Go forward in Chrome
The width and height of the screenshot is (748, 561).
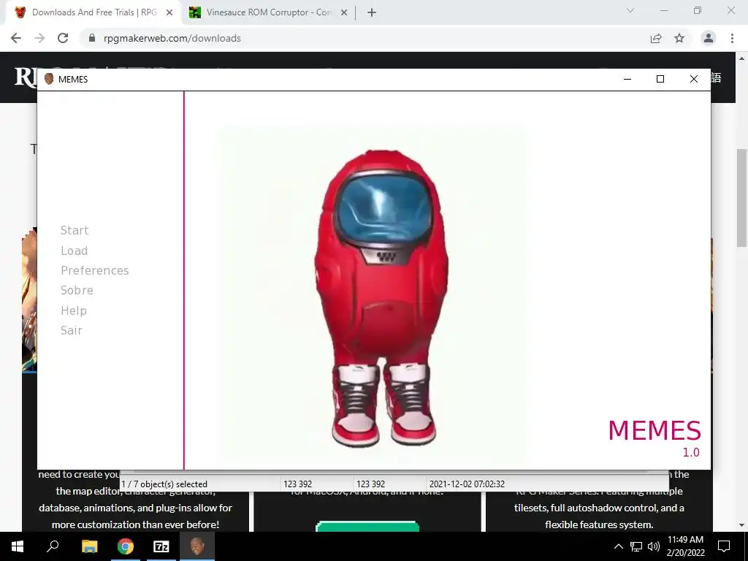pyautogui.click(x=39, y=38)
